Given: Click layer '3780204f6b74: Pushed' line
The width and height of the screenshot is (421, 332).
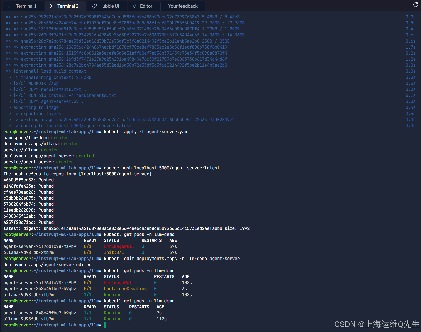Looking at the screenshot, I should click(28, 204).
